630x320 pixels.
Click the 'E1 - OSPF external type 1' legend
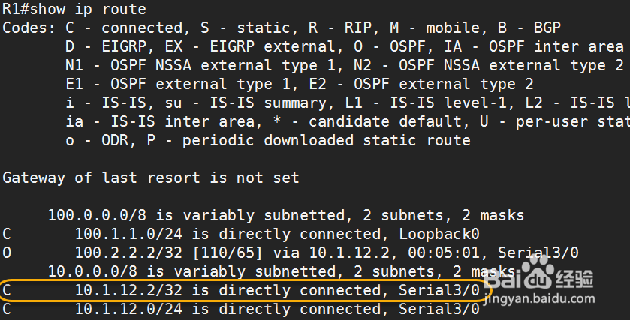[x=200, y=84]
